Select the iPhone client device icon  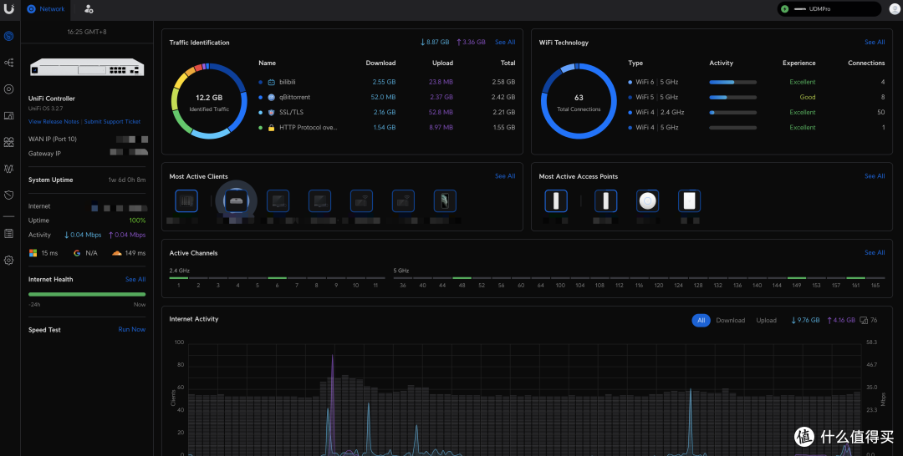click(445, 201)
